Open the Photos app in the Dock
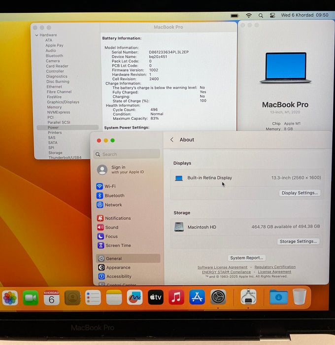 [10, 298]
